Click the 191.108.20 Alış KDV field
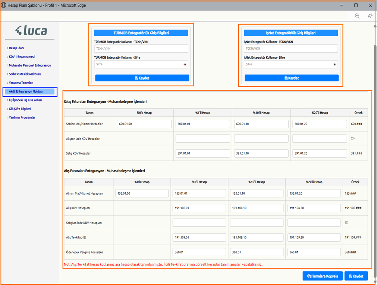Viewport: 377px width, 285px height. pos(314,208)
